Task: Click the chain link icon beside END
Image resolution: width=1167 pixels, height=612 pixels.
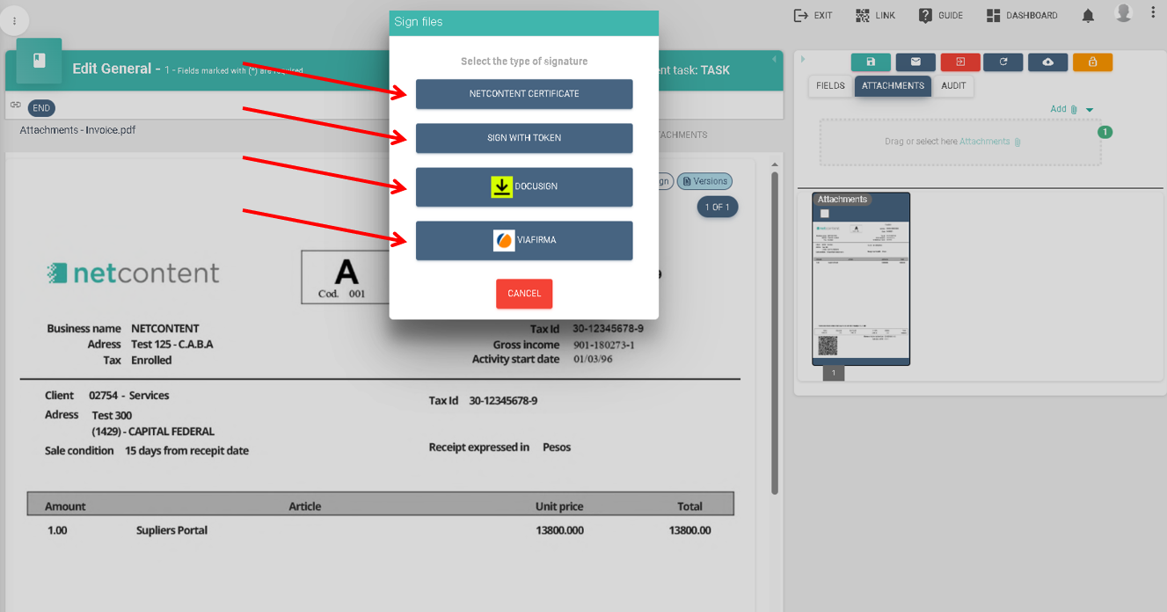Action: [16, 105]
